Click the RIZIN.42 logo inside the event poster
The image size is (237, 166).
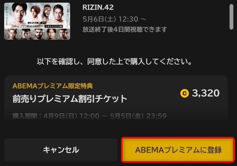37,23
